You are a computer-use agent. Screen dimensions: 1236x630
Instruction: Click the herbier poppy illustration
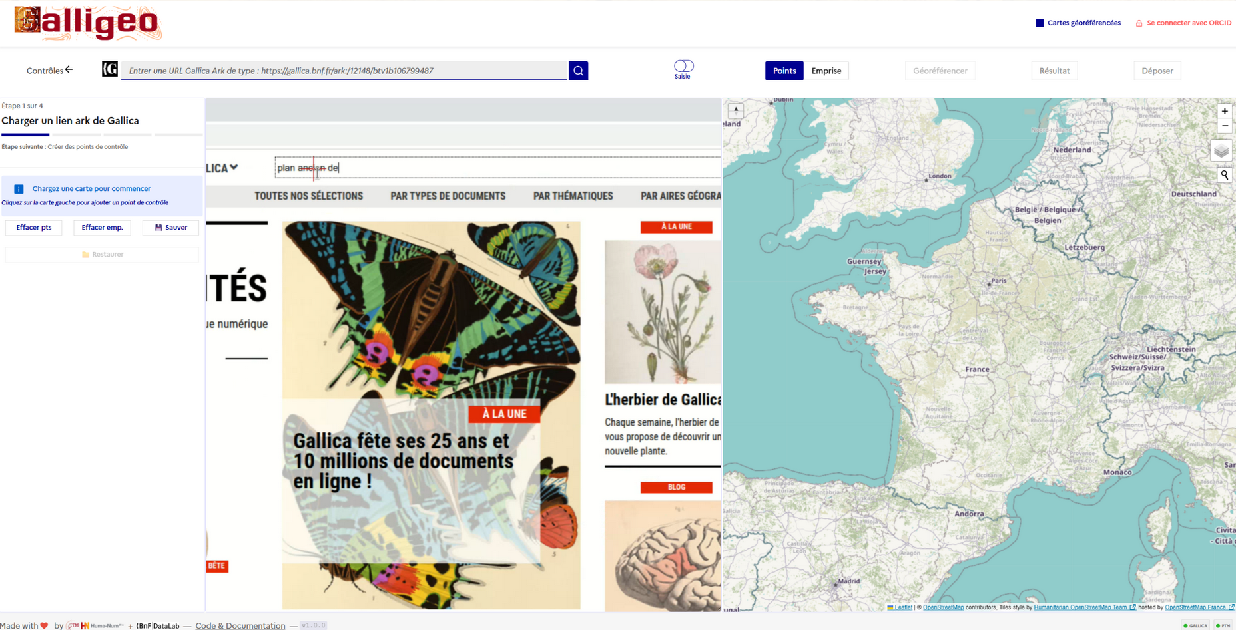pyautogui.click(x=663, y=312)
